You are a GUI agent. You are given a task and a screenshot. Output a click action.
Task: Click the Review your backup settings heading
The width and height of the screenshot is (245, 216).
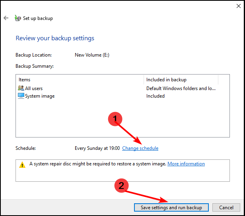tap(55, 38)
